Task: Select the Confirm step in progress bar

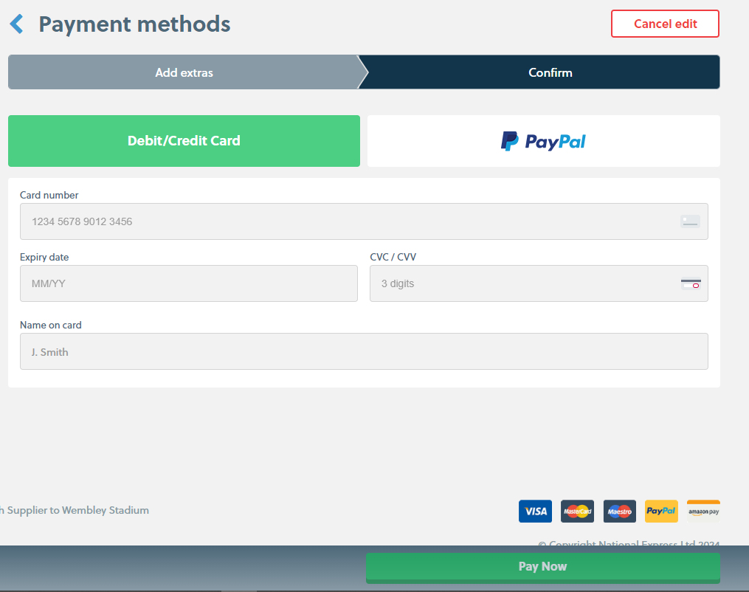Action: 550,72
